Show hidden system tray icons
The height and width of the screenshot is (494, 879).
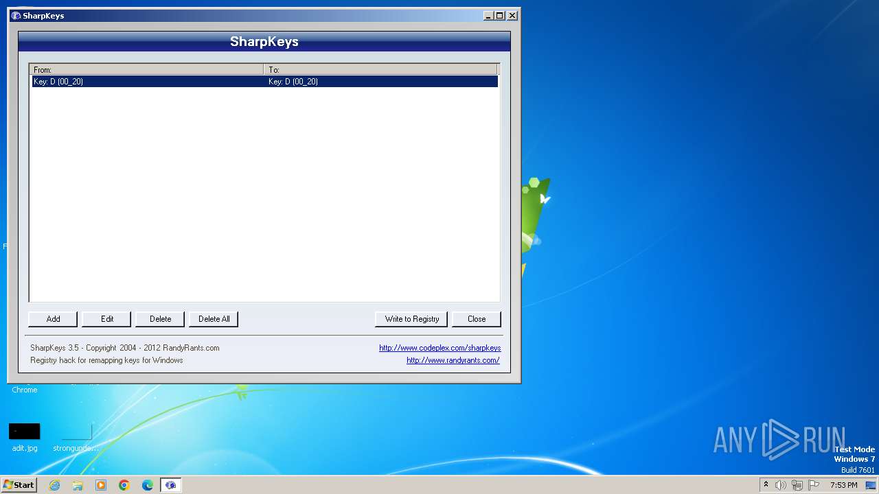pyautogui.click(x=766, y=485)
